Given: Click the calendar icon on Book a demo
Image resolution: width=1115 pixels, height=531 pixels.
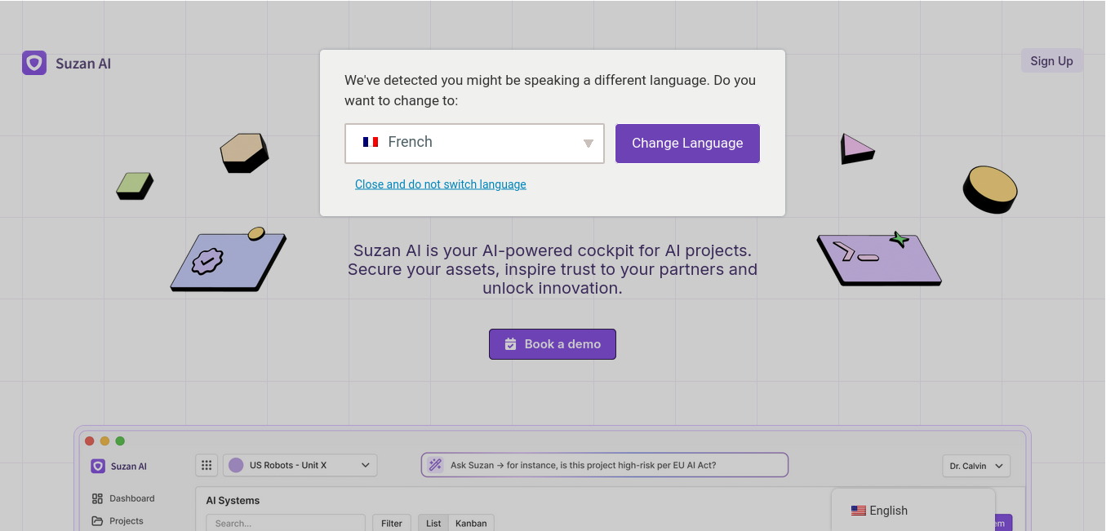Looking at the screenshot, I should point(510,344).
